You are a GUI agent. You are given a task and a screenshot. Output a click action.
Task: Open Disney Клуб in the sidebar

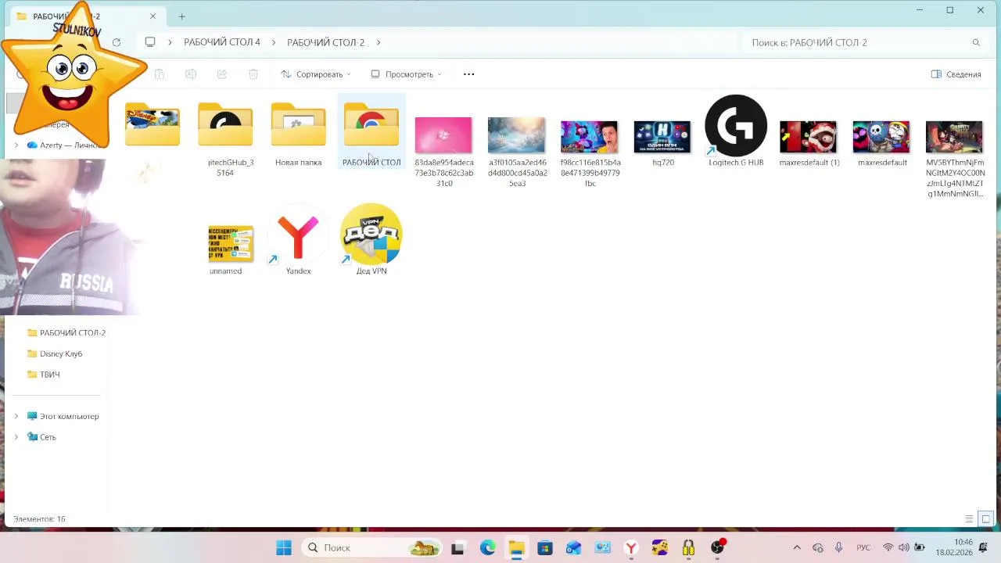[54, 353]
